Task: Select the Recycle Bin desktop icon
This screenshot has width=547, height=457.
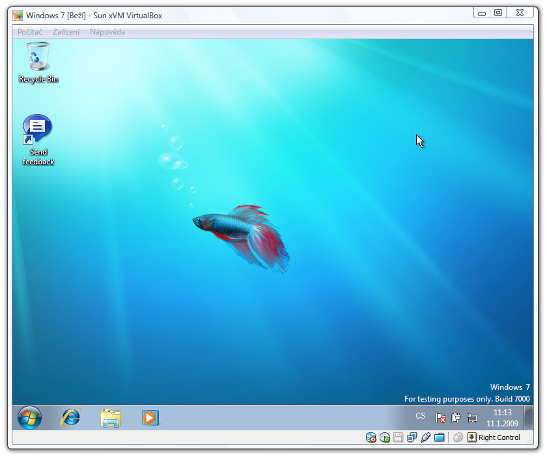Action: tap(38, 63)
